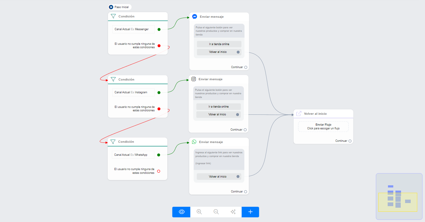Click the Continuar connector of WhatsApp message node
Screen dimensions: 425x222
click(245, 192)
